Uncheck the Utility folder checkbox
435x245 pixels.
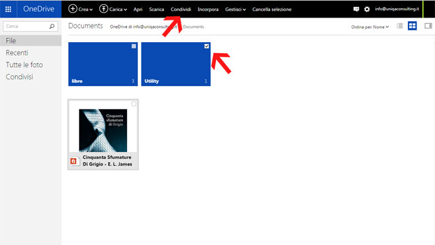tap(207, 46)
